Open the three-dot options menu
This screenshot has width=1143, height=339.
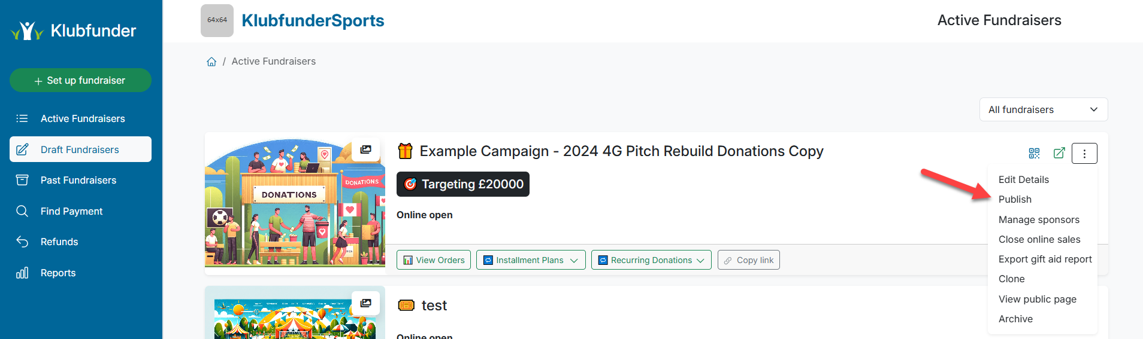point(1084,153)
